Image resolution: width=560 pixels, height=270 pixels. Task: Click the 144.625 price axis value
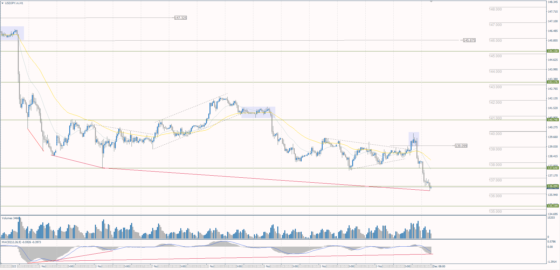click(x=552, y=60)
